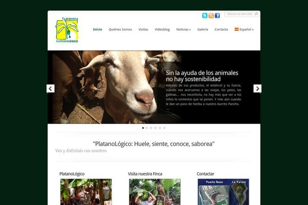Select the first slider dot
The width and height of the screenshot is (308, 205).
click(x=143, y=128)
